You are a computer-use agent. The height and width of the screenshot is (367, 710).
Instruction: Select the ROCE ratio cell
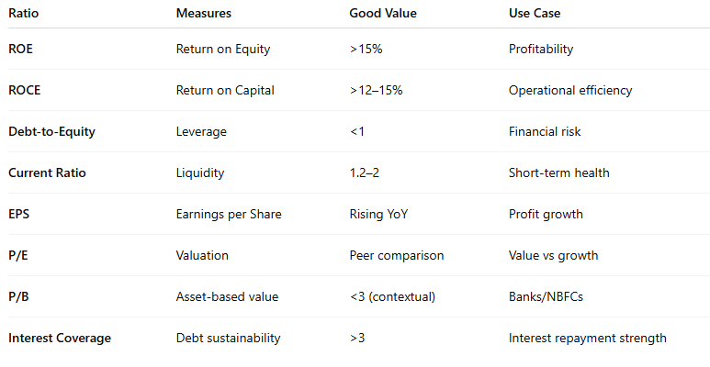[25, 90]
